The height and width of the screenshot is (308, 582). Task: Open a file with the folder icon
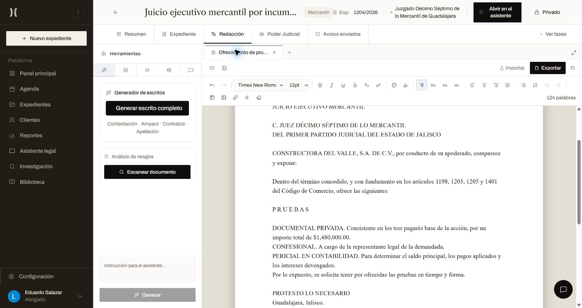click(212, 68)
